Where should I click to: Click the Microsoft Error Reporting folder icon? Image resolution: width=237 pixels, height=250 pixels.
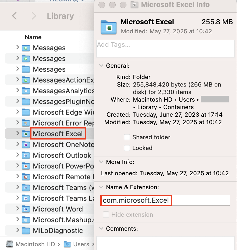(x=26, y=123)
